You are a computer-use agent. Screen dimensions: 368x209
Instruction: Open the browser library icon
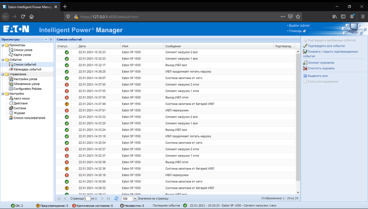pyautogui.click(x=335, y=17)
